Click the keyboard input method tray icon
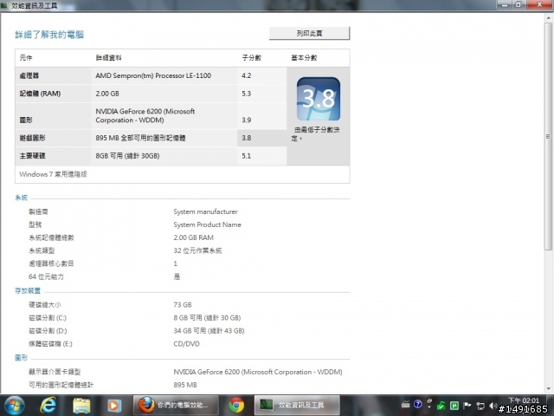Viewport: 554px width, 416px height. [x=406, y=405]
